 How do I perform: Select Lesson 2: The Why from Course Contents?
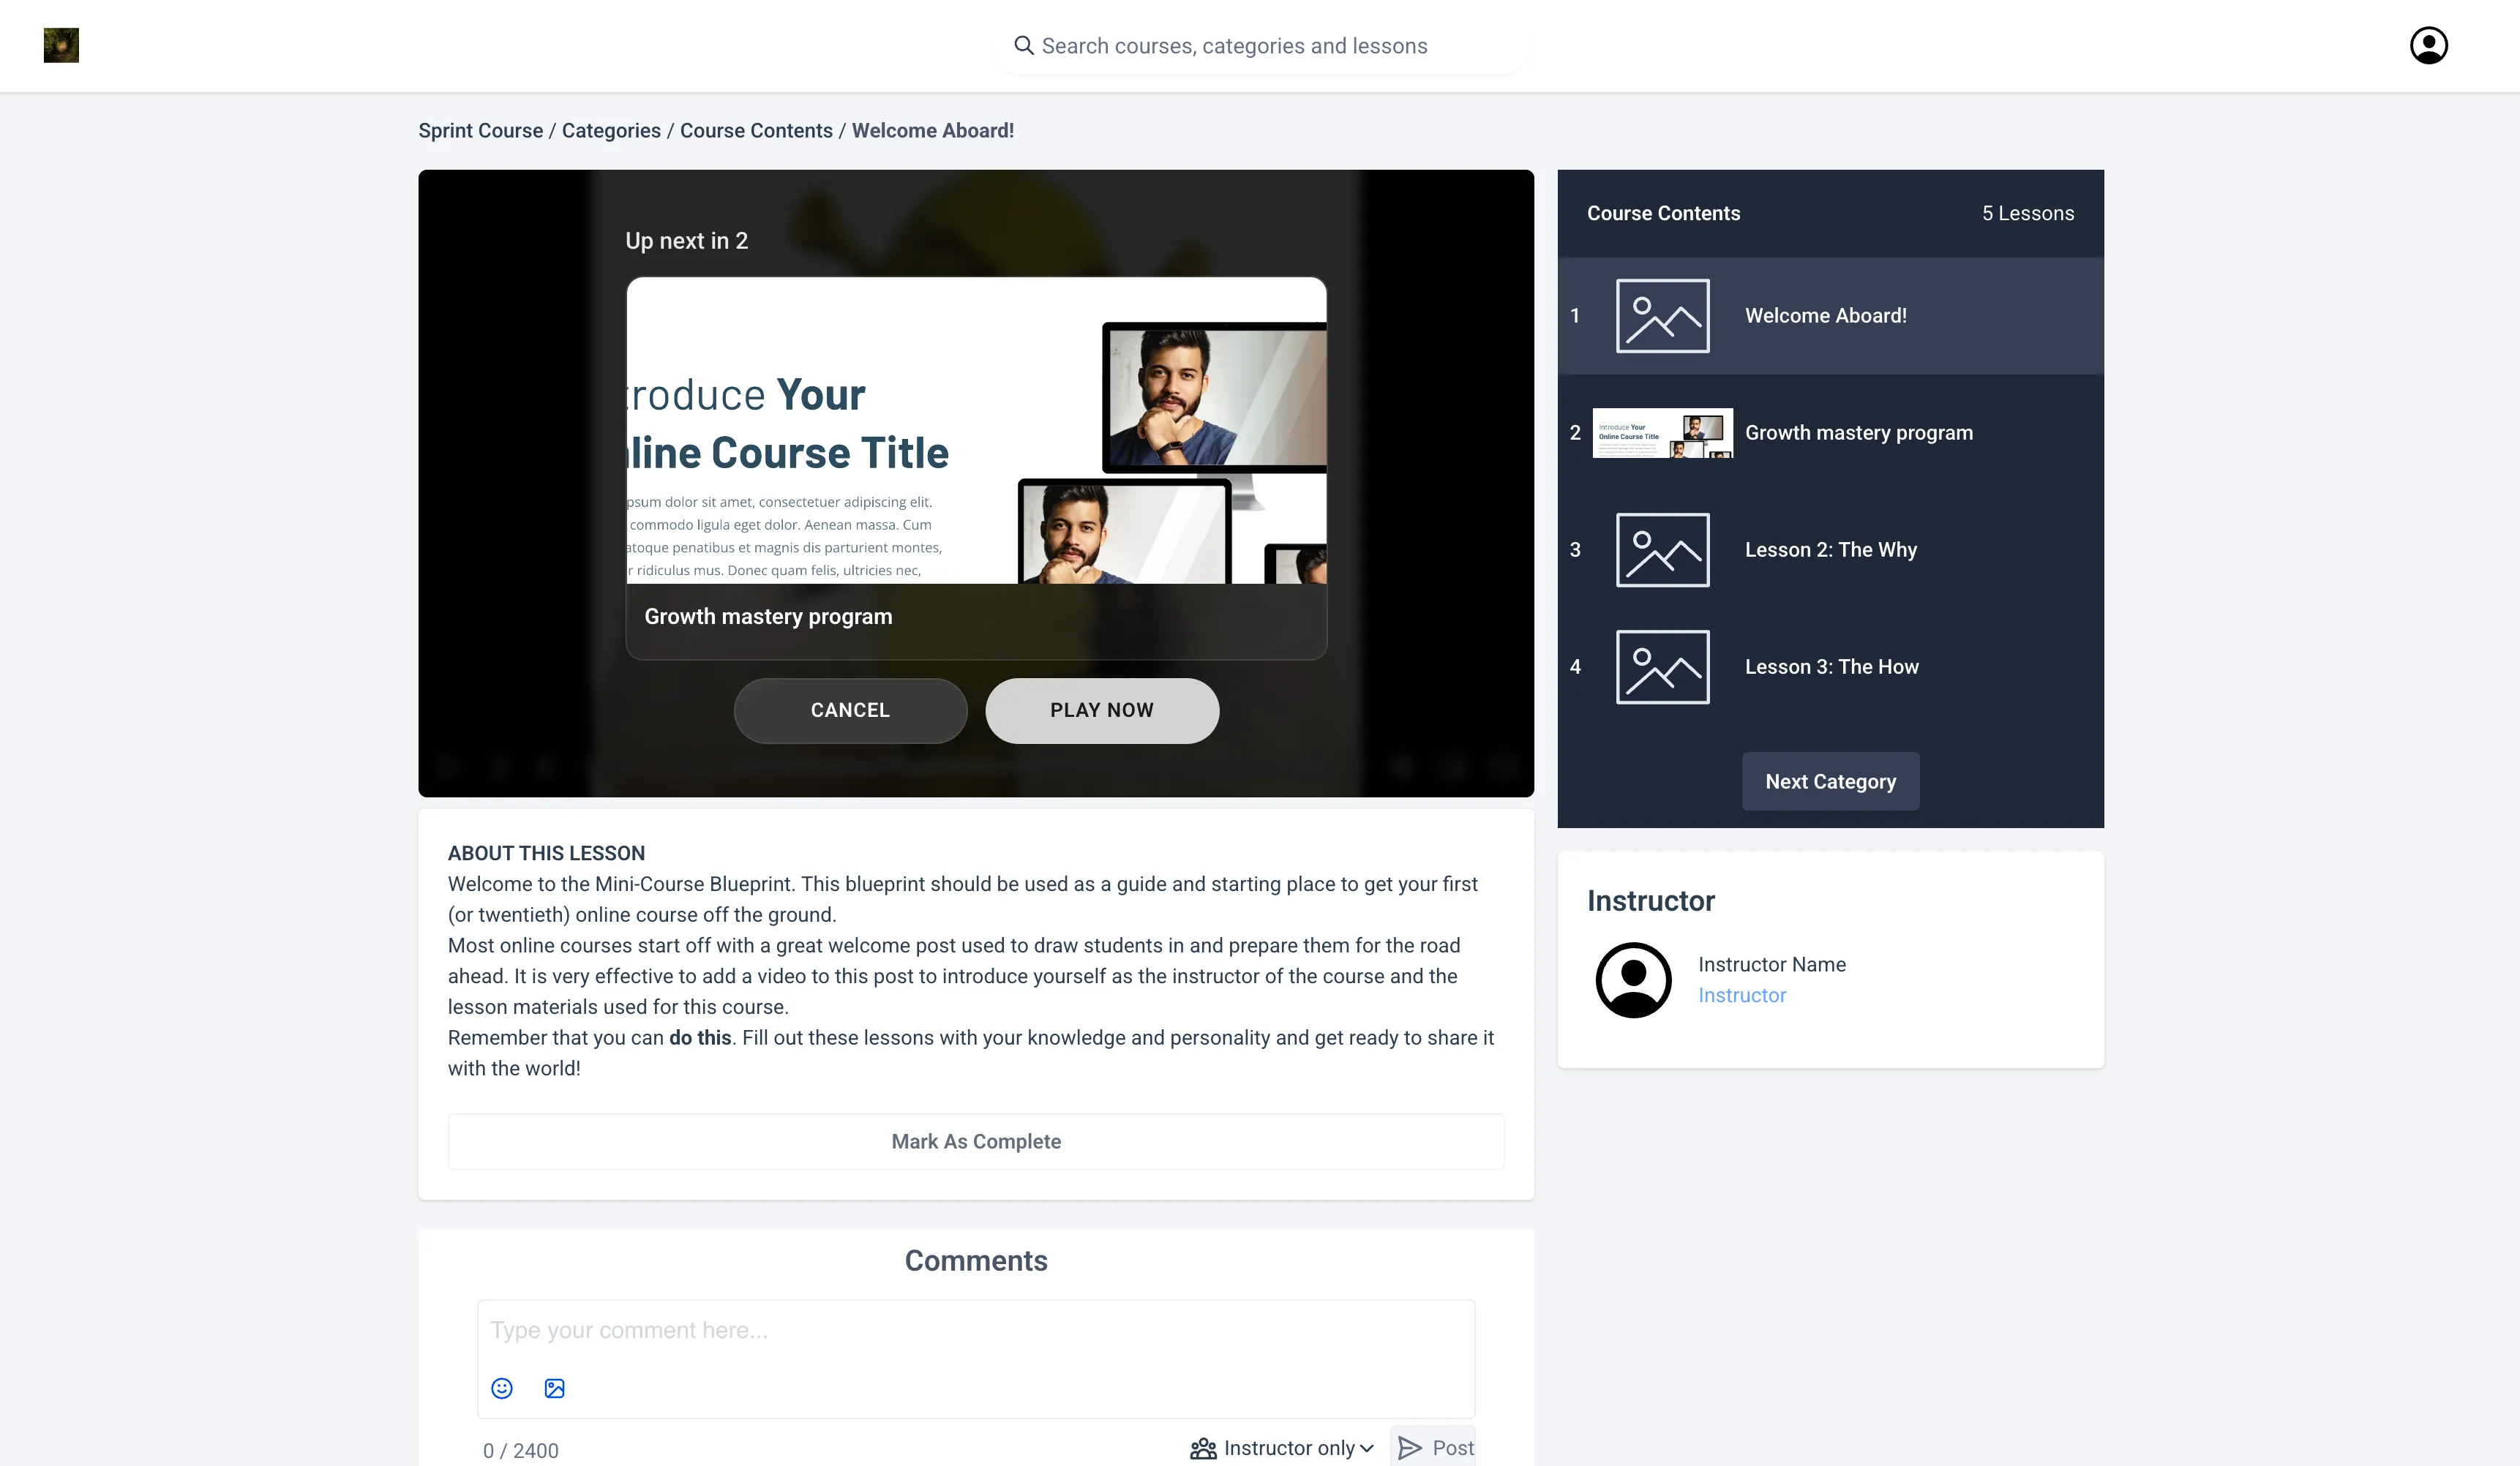[1830, 549]
